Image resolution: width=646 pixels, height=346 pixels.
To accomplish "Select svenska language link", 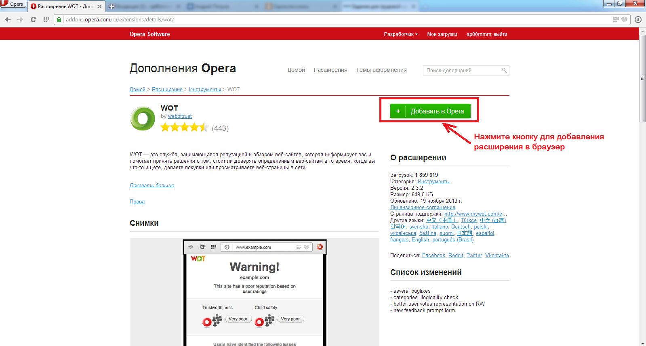I will pos(419,227).
